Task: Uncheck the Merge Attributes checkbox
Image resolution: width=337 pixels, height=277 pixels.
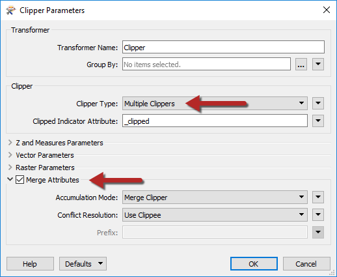Action: (x=20, y=180)
